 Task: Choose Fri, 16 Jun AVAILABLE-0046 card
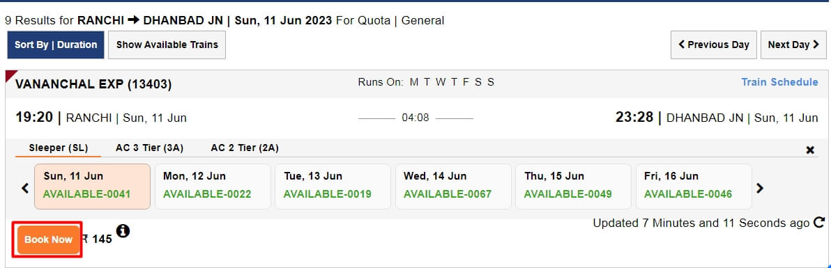click(694, 187)
